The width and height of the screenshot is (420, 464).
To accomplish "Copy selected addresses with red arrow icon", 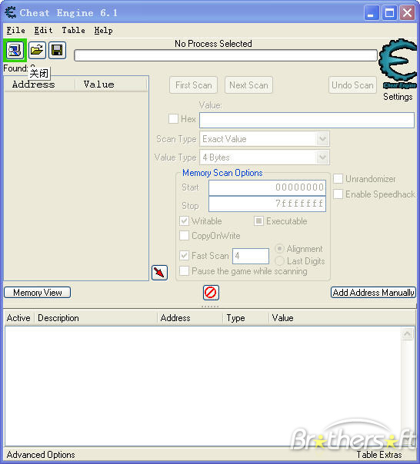I will coord(159,273).
